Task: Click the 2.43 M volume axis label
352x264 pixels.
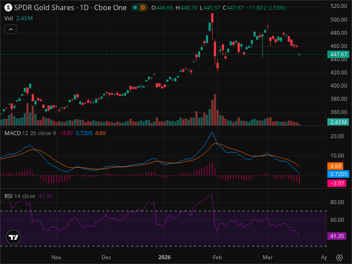Action: pos(338,122)
